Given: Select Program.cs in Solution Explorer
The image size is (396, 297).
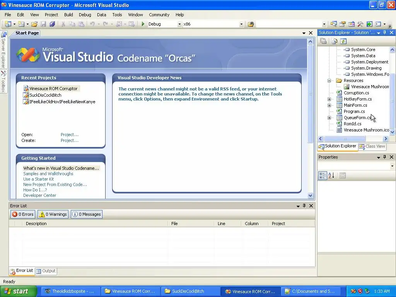Looking at the screenshot, I should click(x=354, y=111).
